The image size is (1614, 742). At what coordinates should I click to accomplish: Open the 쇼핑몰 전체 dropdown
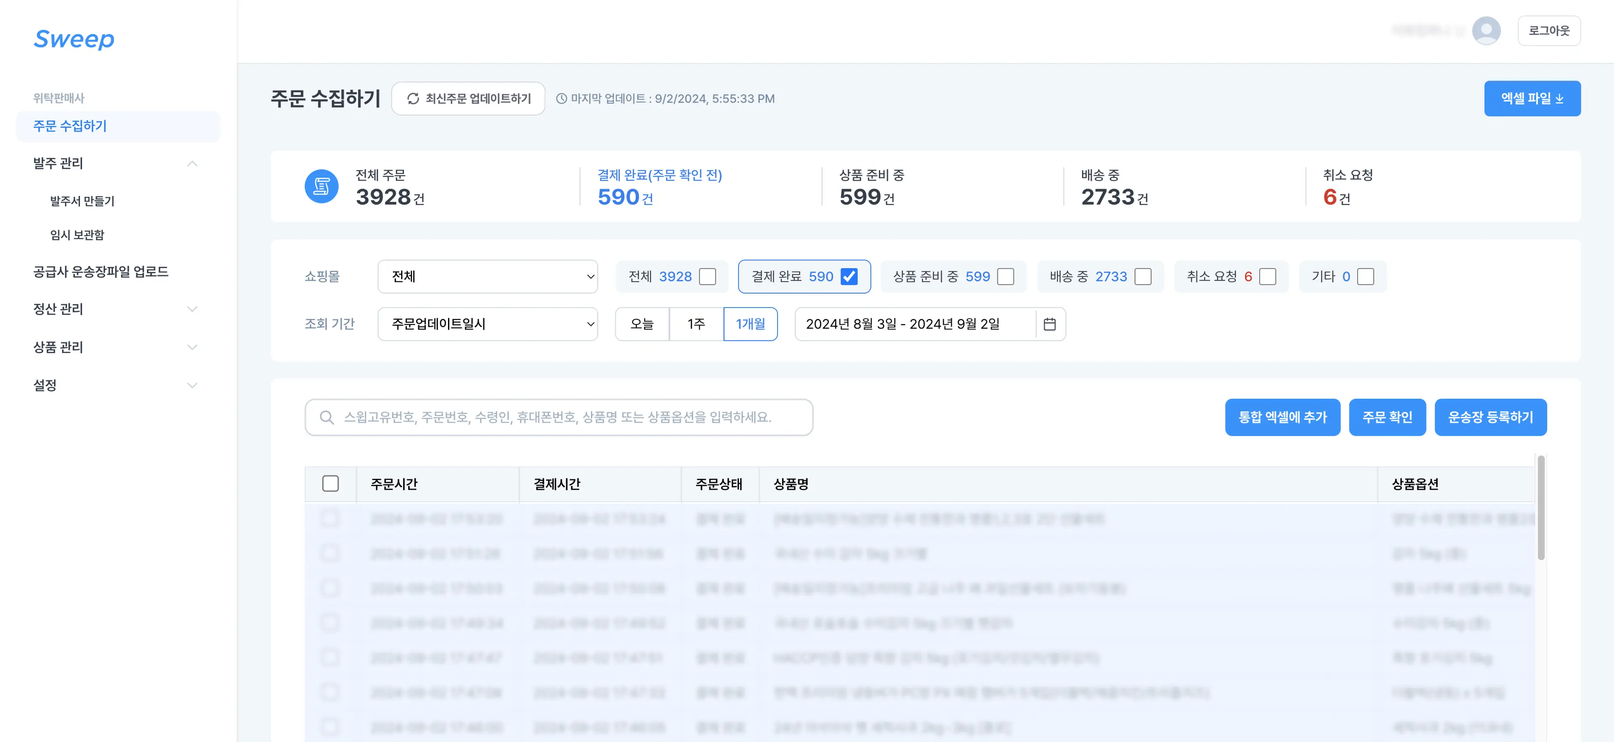(x=488, y=277)
